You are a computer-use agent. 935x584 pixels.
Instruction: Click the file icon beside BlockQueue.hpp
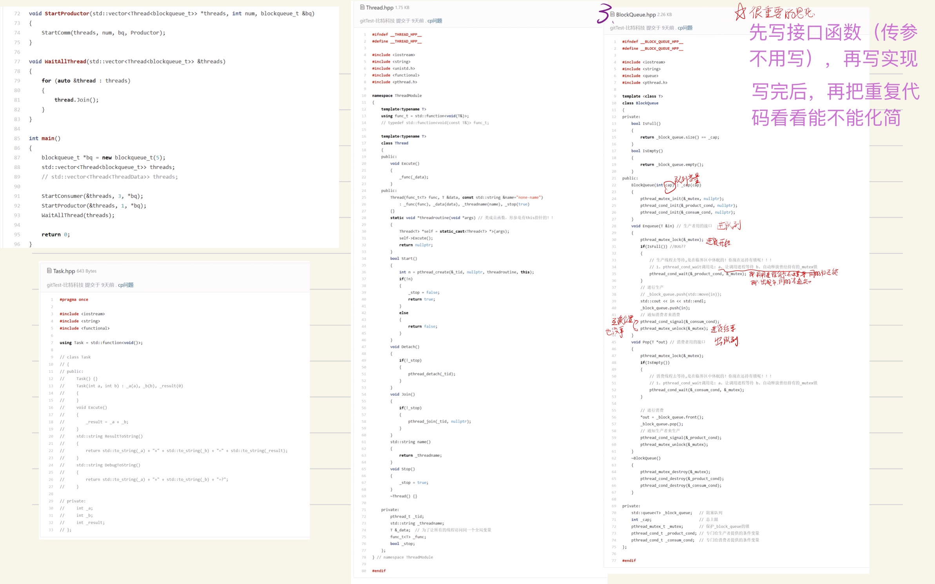[612, 14]
